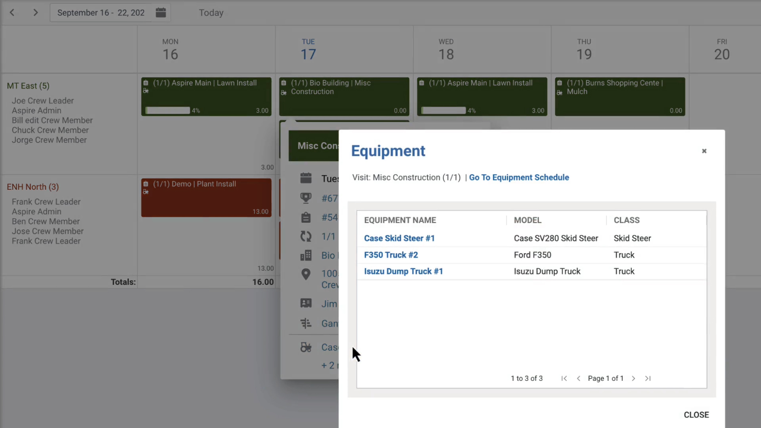Go to last page of equipment list

point(648,378)
